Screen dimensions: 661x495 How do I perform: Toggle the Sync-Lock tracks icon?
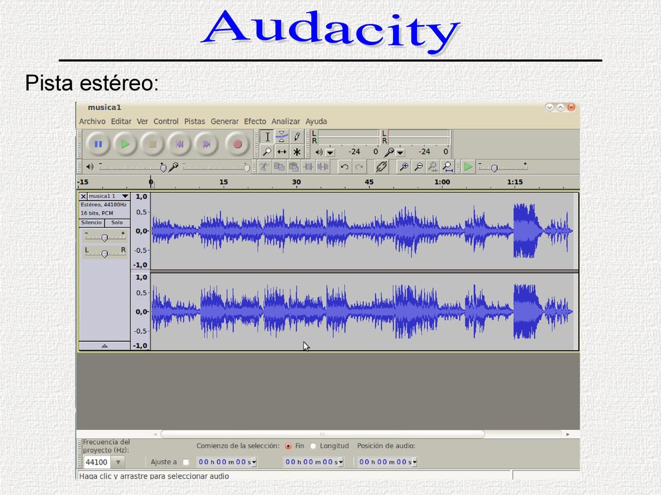click(381, 167)
